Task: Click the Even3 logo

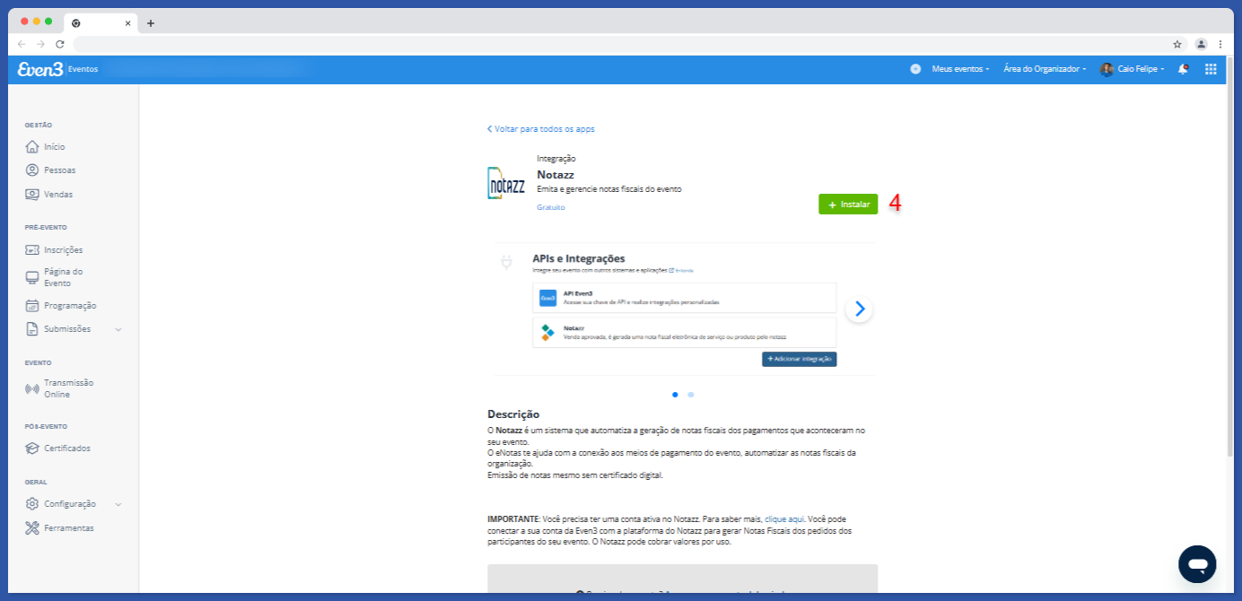Action: (x=40, y=69)
